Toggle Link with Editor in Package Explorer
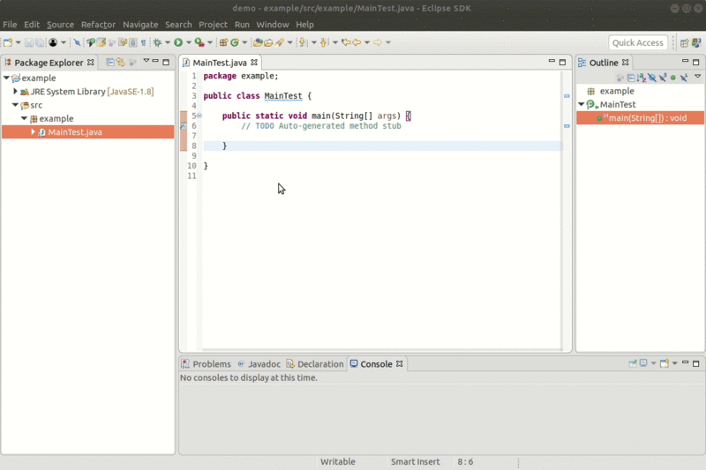This screenshot has width=706, height=470. [121, 63]
